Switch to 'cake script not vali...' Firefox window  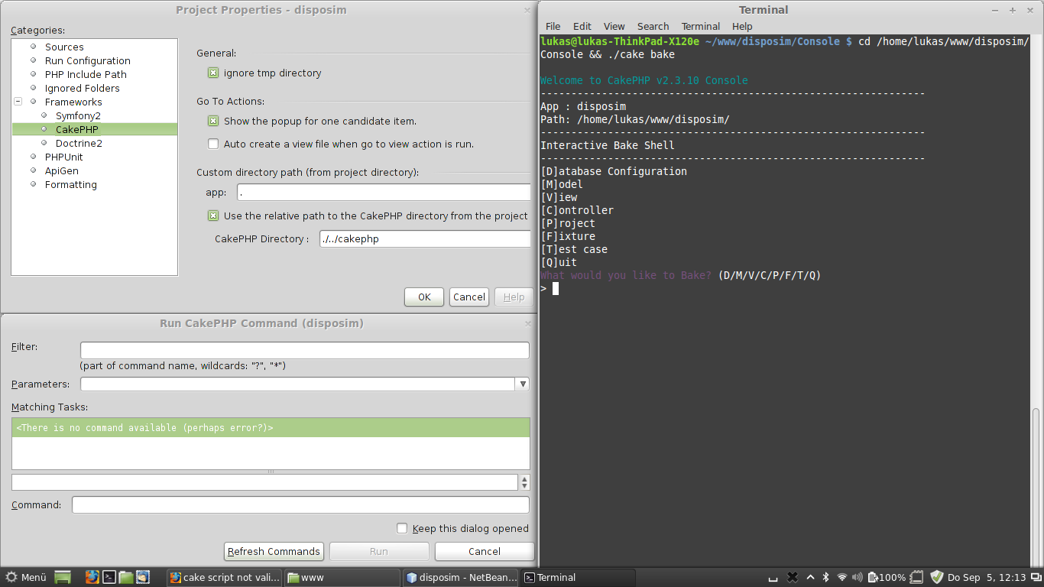click(x=225, y=577)
